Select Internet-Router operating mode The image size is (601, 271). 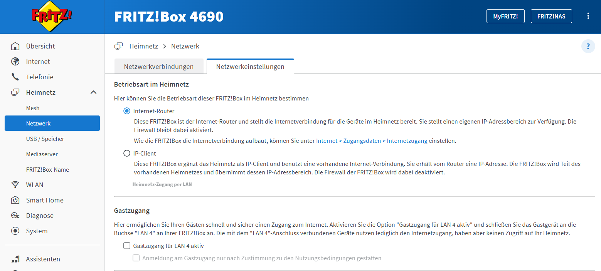[x=127, y=111]
